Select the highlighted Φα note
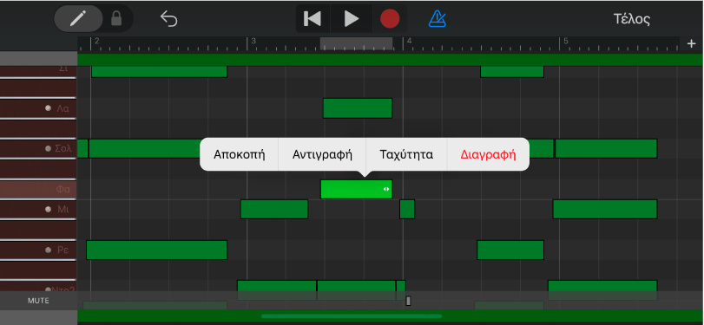704x325 pixels. click(x=356, y=189)
